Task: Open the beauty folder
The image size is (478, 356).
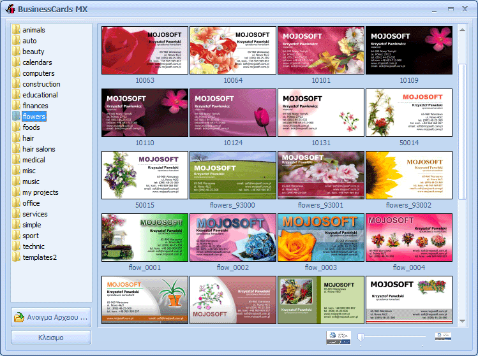Action: pyautogui.click(x=28, y=52)
